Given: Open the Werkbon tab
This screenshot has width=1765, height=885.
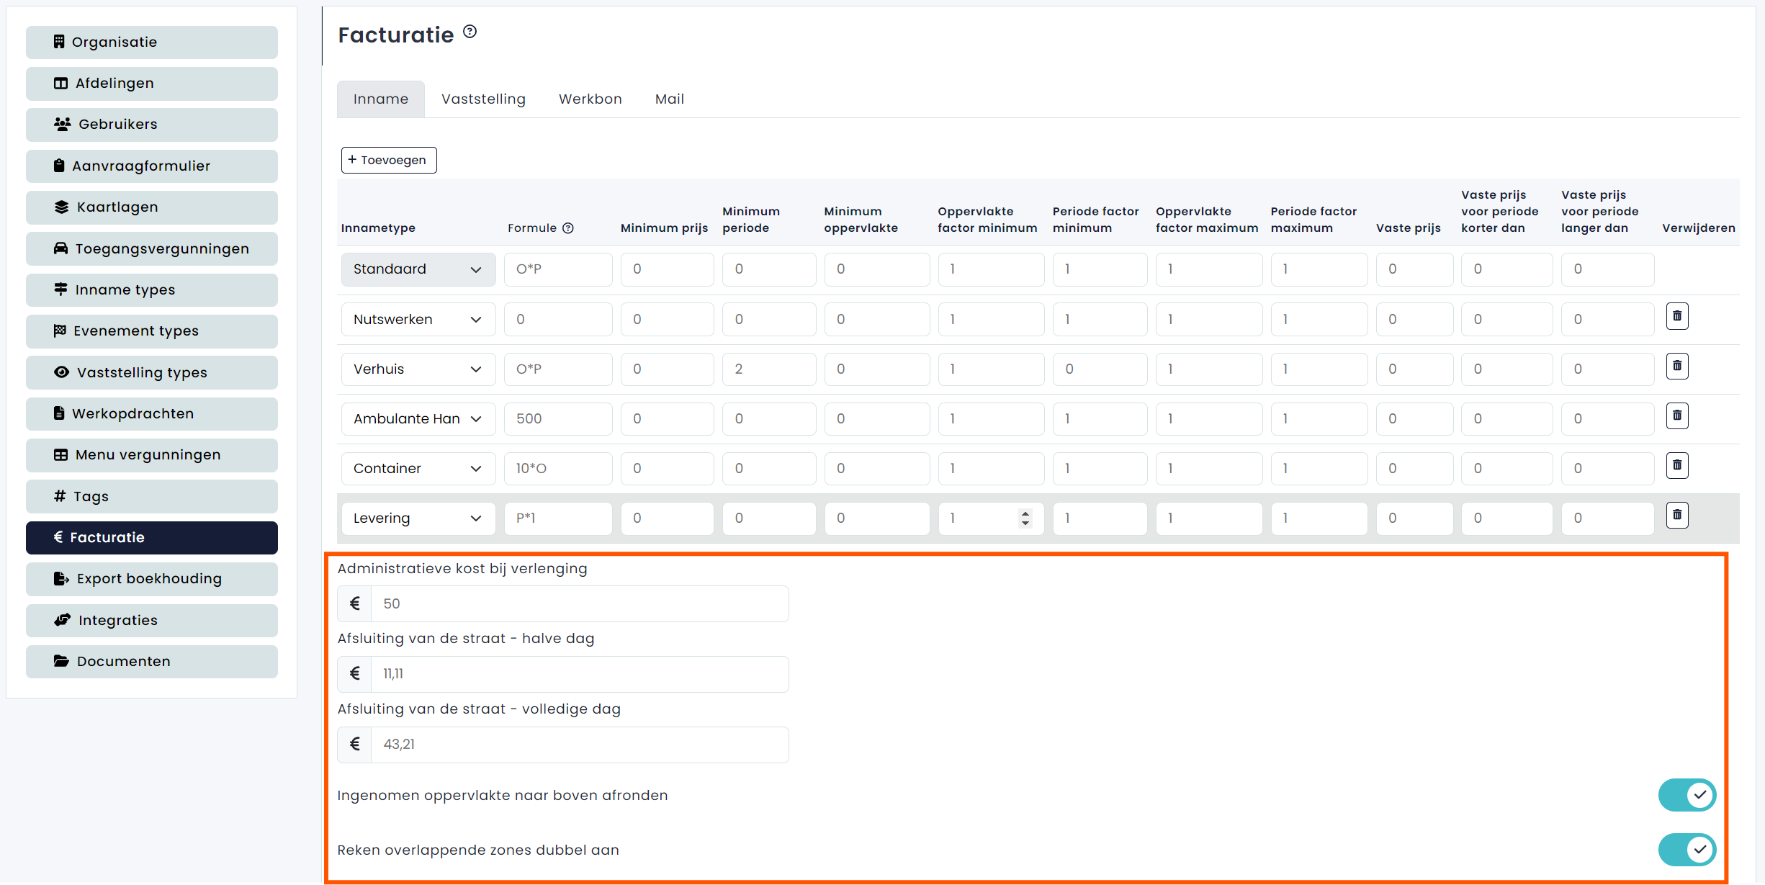Looking at the screenshot, I should [x=590, y=99].
